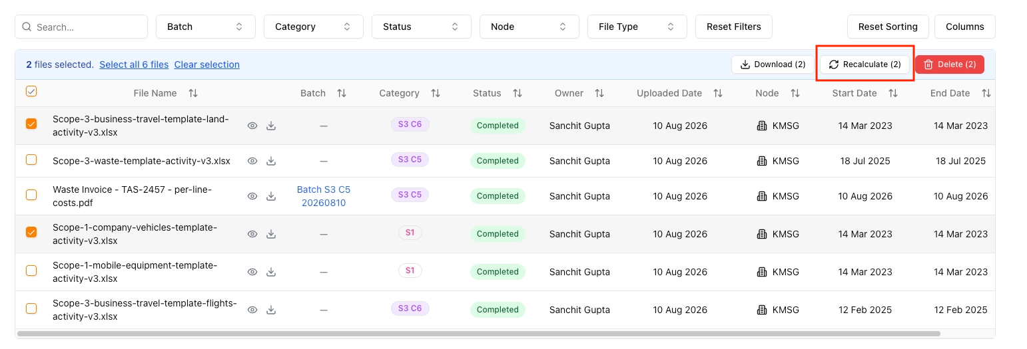Image resolution: width=1027 pixels, height=349 pixels.
Task: Preview the Scope-1-mobile-equipment template file
Action: tap(252, 272)
